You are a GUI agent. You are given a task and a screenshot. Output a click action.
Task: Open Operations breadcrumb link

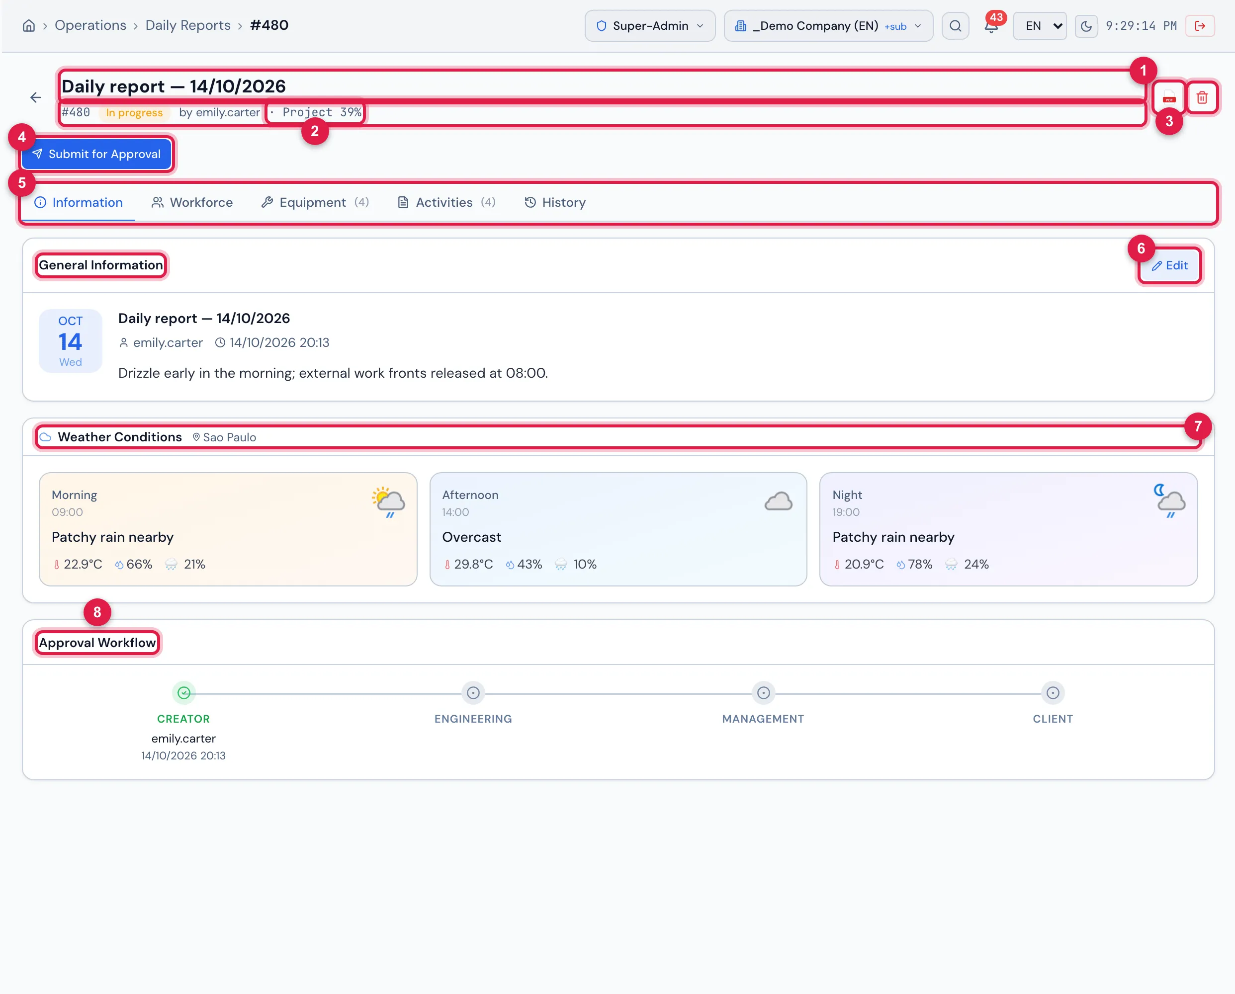pyautogui.click(x=90, y=25)
